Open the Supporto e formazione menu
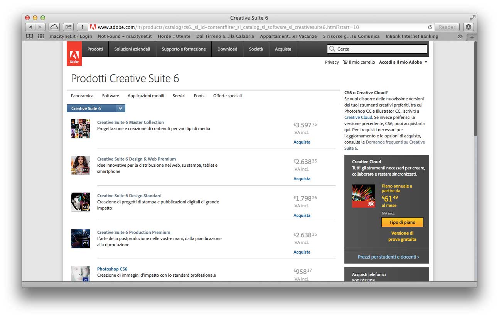 click(184, 49)
